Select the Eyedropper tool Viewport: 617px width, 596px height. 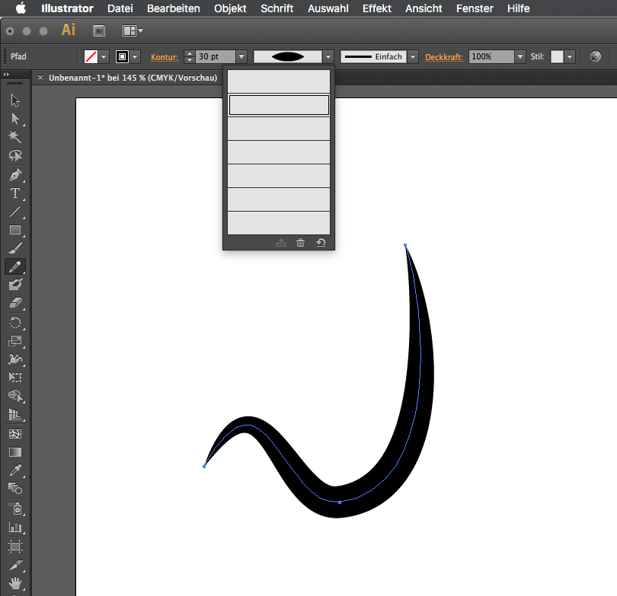[15, 470]
